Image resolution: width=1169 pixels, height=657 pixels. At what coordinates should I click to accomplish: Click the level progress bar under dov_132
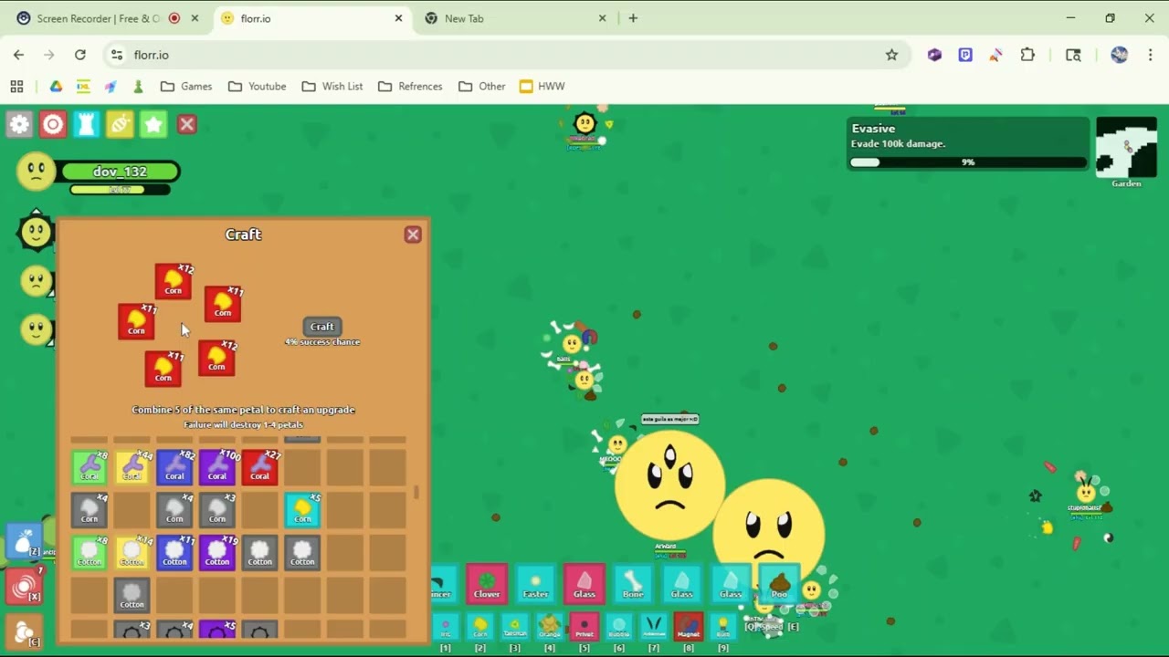pyautogui.click(x=120, y=190)
